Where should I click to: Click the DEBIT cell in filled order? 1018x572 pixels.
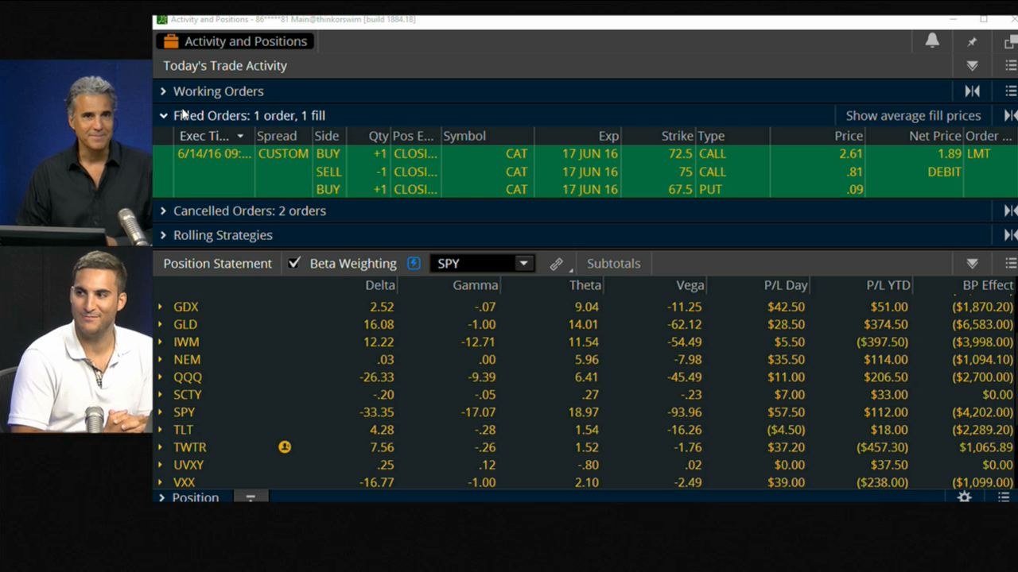pyautogui.click(x=944, y=172)
